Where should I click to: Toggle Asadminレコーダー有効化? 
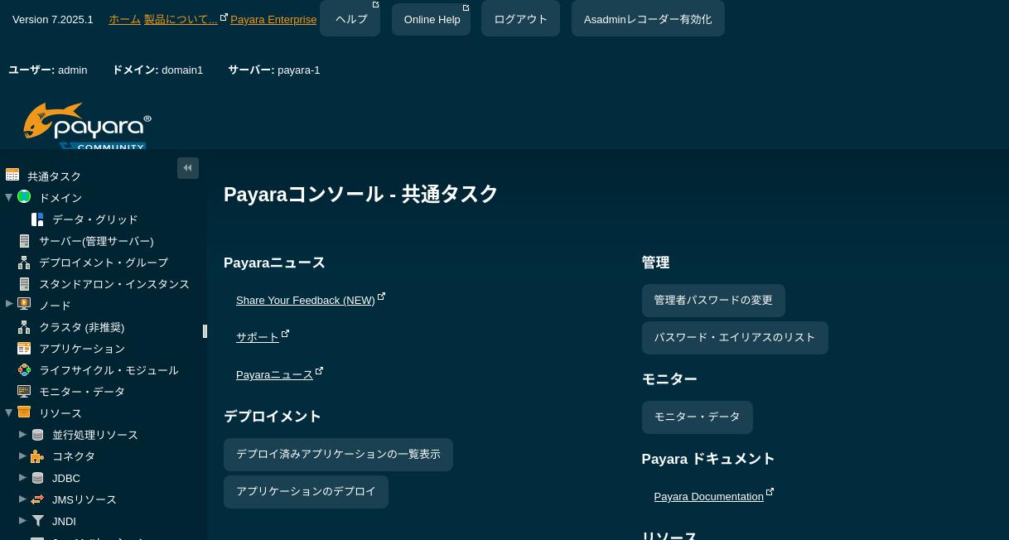pyautogui.click(x=648, y=18)
